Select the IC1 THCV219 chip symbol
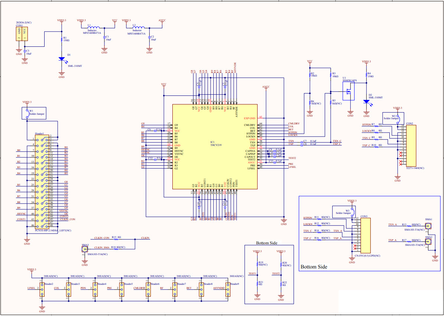The height and width of the screenshot is (316, 444). click(215, 147)
